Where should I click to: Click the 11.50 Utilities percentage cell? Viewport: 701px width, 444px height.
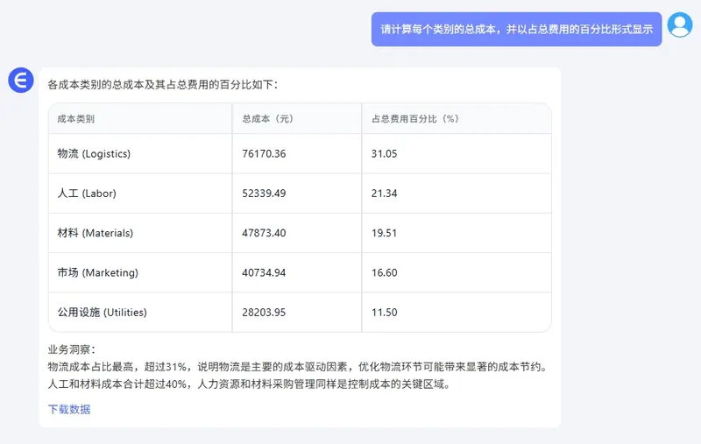click(385, 312)
